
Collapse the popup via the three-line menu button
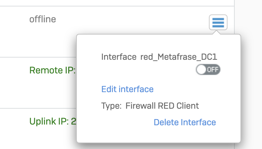(x=218, y=22)
